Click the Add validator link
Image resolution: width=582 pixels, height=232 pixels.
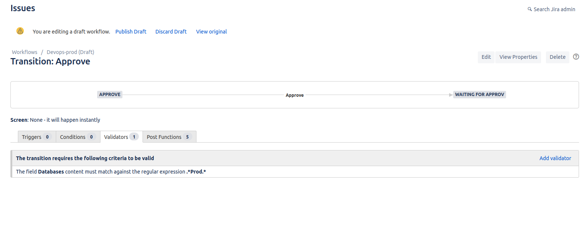point(555,158)
